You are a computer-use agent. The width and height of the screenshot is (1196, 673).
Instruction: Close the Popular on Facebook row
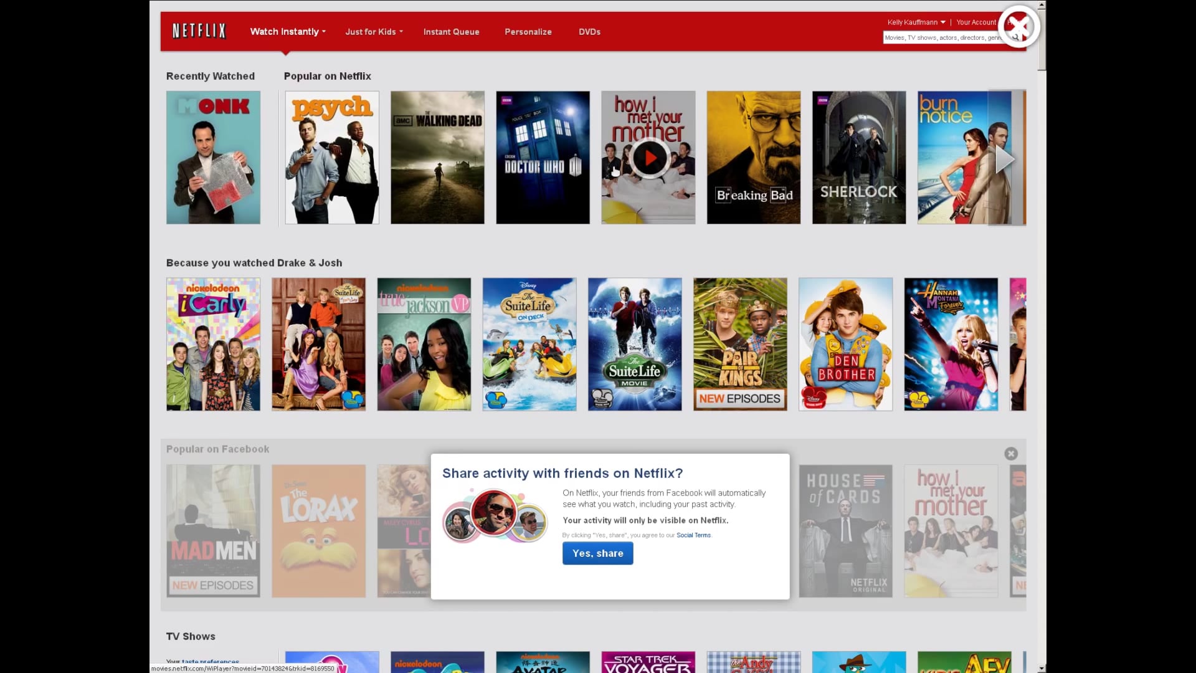[x=1010, y=454]
